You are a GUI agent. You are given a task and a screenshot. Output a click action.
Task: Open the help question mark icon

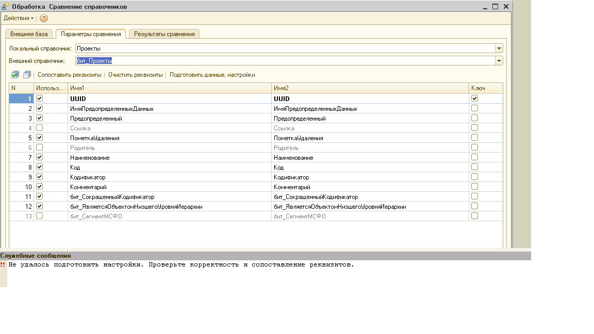pos(43,18)
